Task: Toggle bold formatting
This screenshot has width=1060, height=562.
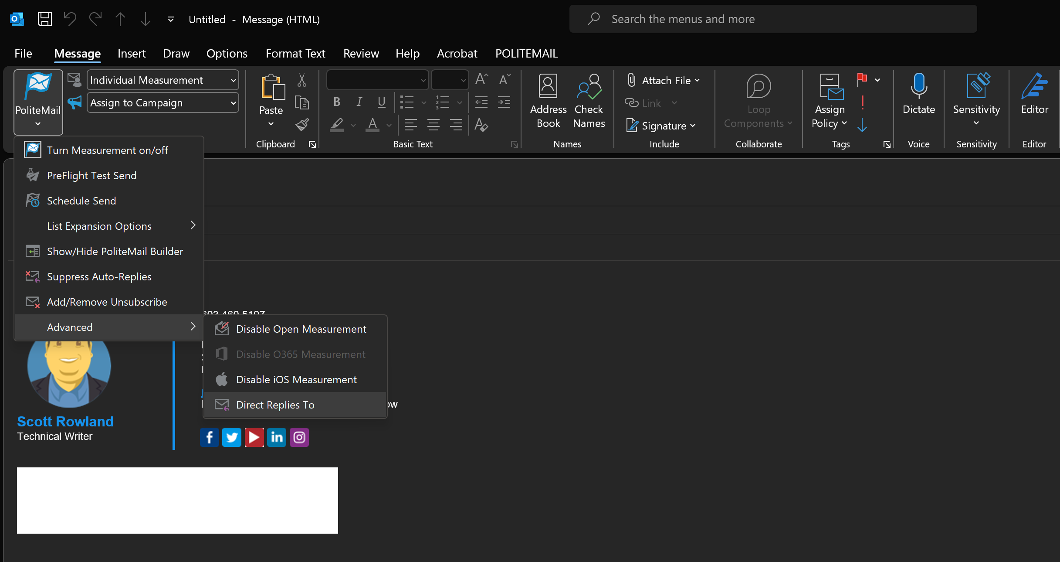Action: (x=336, y=102)
